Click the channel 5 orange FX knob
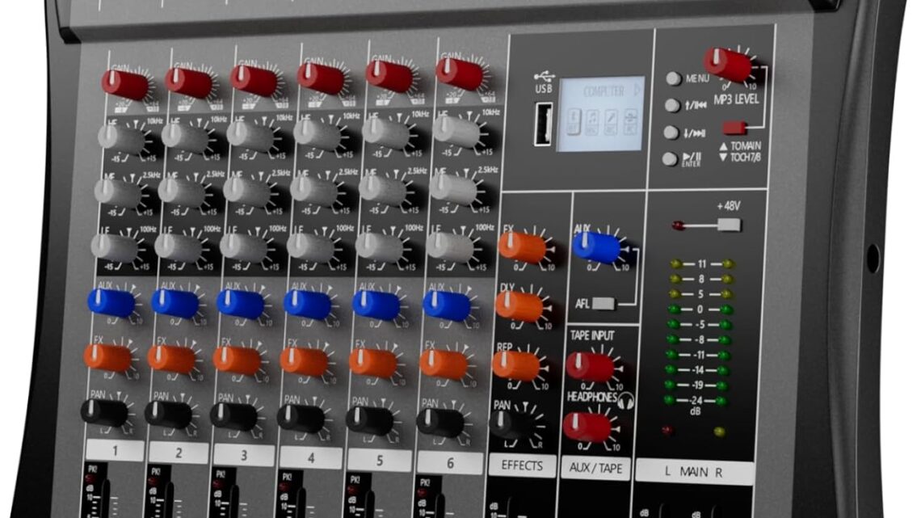The height and width of the screenshot is (518, 921). pyautogui.click(x=373, y=363)
